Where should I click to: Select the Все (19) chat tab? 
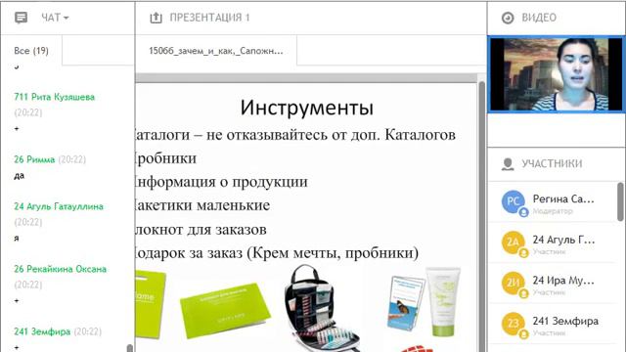pos(31,51)
